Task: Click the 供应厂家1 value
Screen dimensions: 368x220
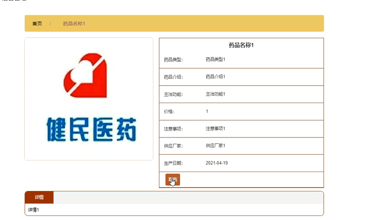Action: (215, 146)
